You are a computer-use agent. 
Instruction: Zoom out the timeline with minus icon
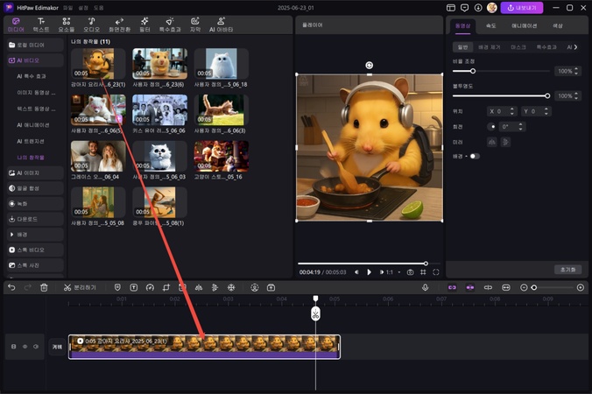pos(524,287)
